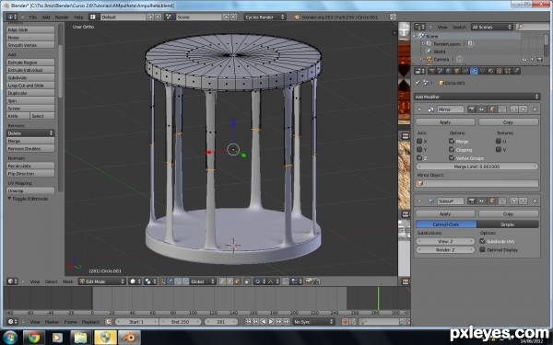553x345 pixels.
Task: Open the Mesh menu in 3D header
Action: 67,282
